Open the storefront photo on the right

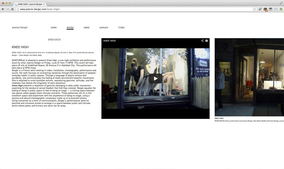click(249, 77)
